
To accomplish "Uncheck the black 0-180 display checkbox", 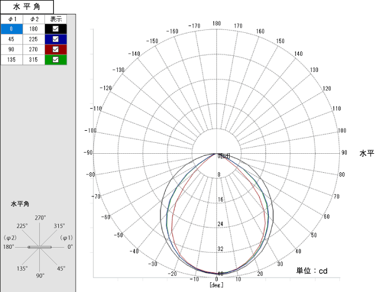I will 55,29.
